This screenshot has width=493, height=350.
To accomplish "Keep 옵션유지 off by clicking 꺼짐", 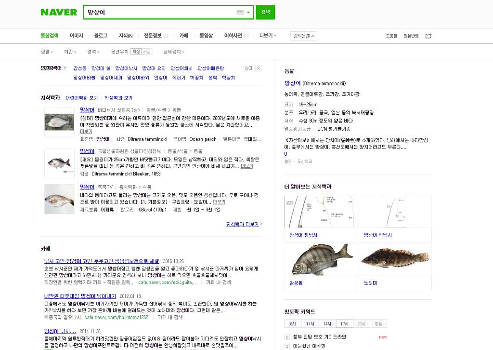I will point(137,51).
